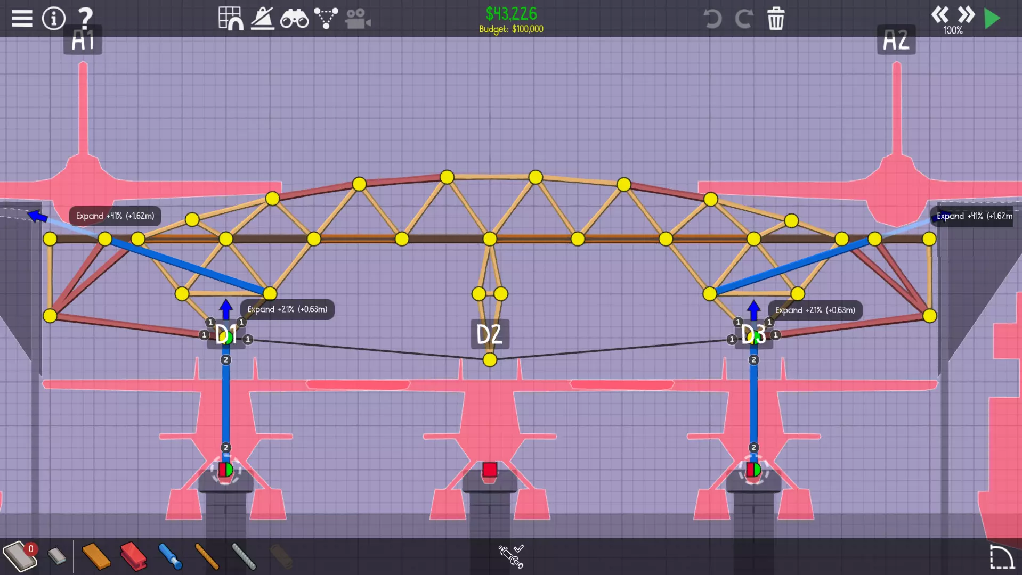Open the hydraulic controller at bottom center
This screenshot has height=575, width=1022.
pos(511,556)
